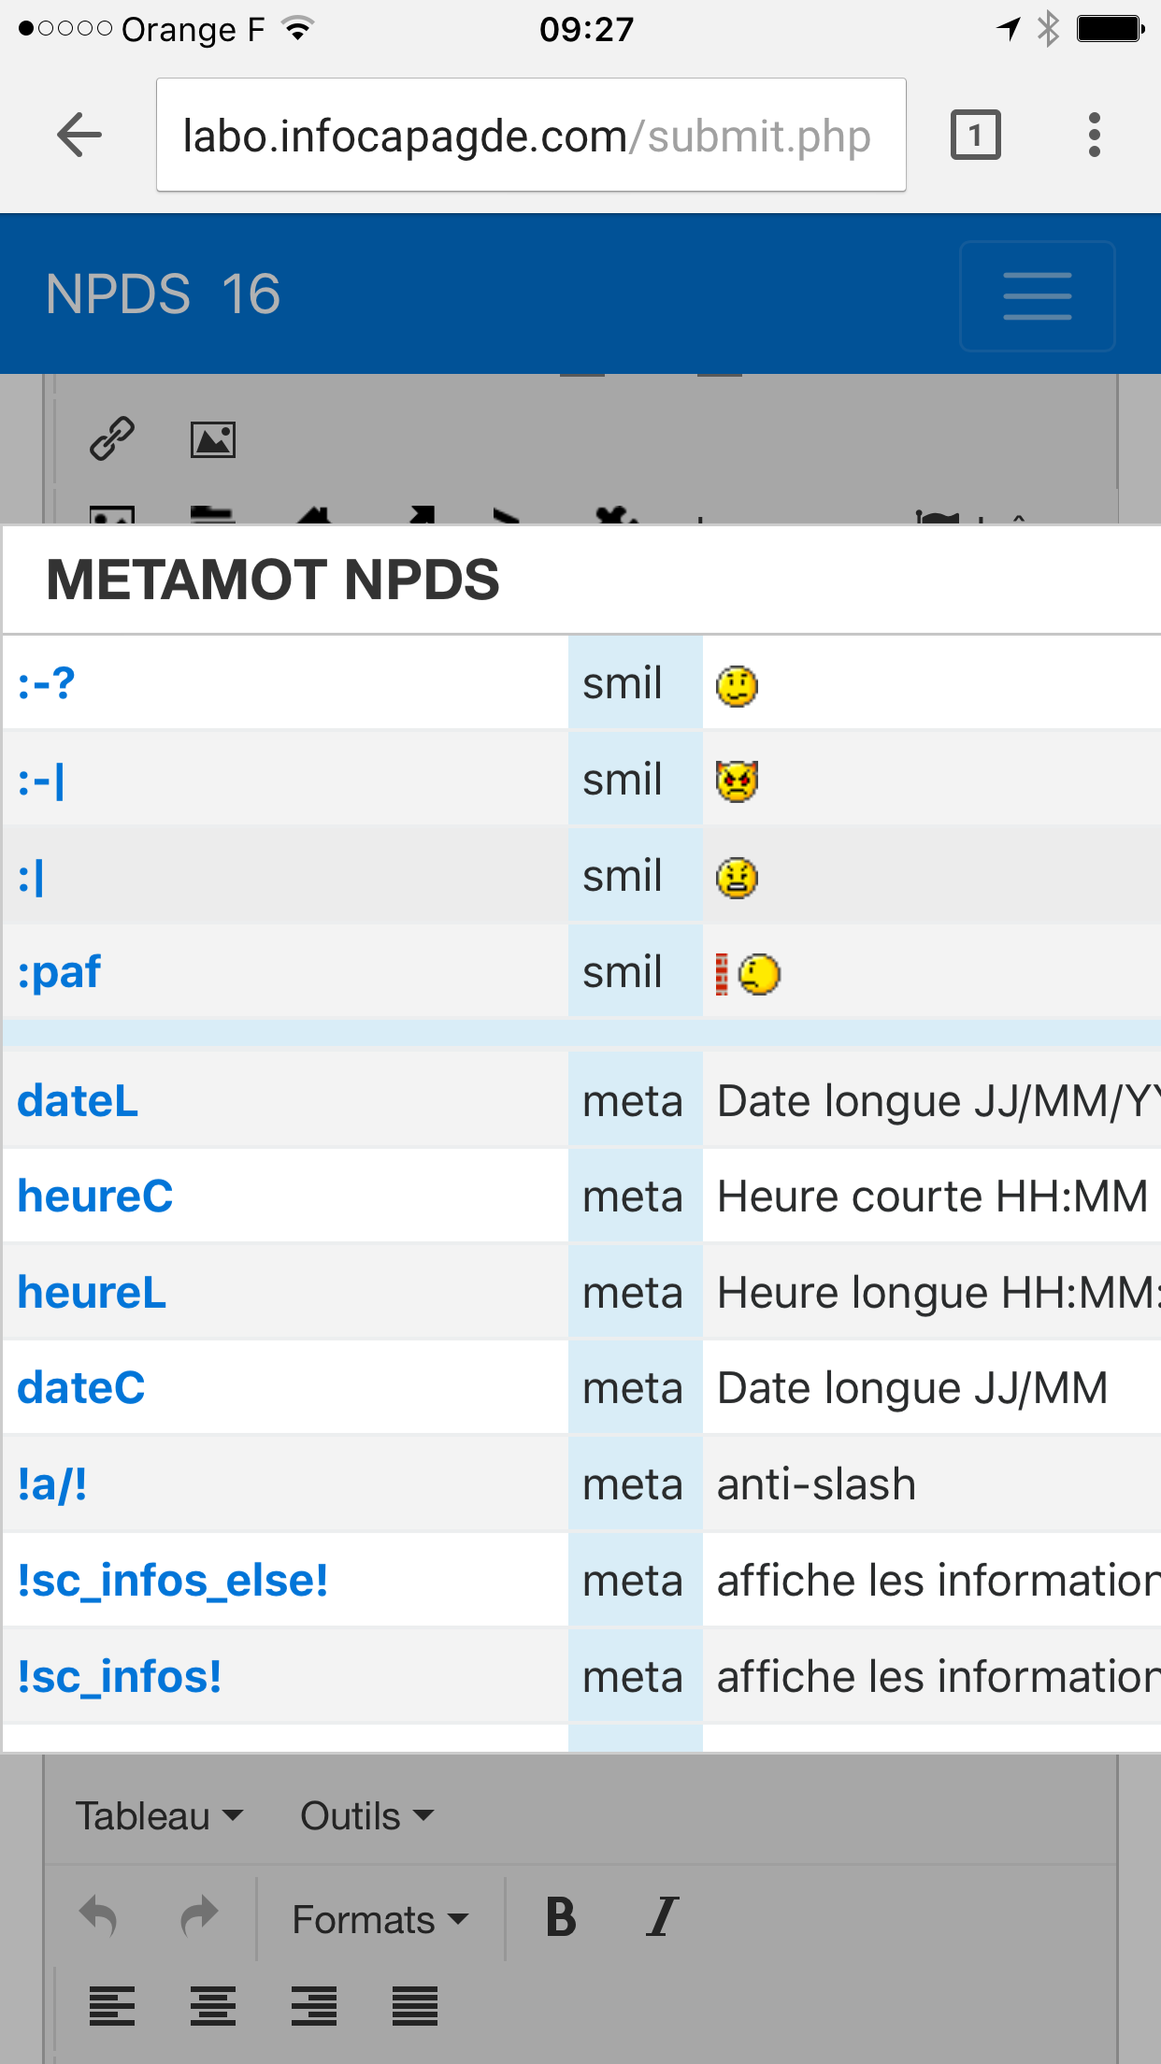Image resolution: width=1161 pixels, height=2064 pixels.
Task: Toggle NPDS hamburger navigation menu
Action: point(1037,296)
